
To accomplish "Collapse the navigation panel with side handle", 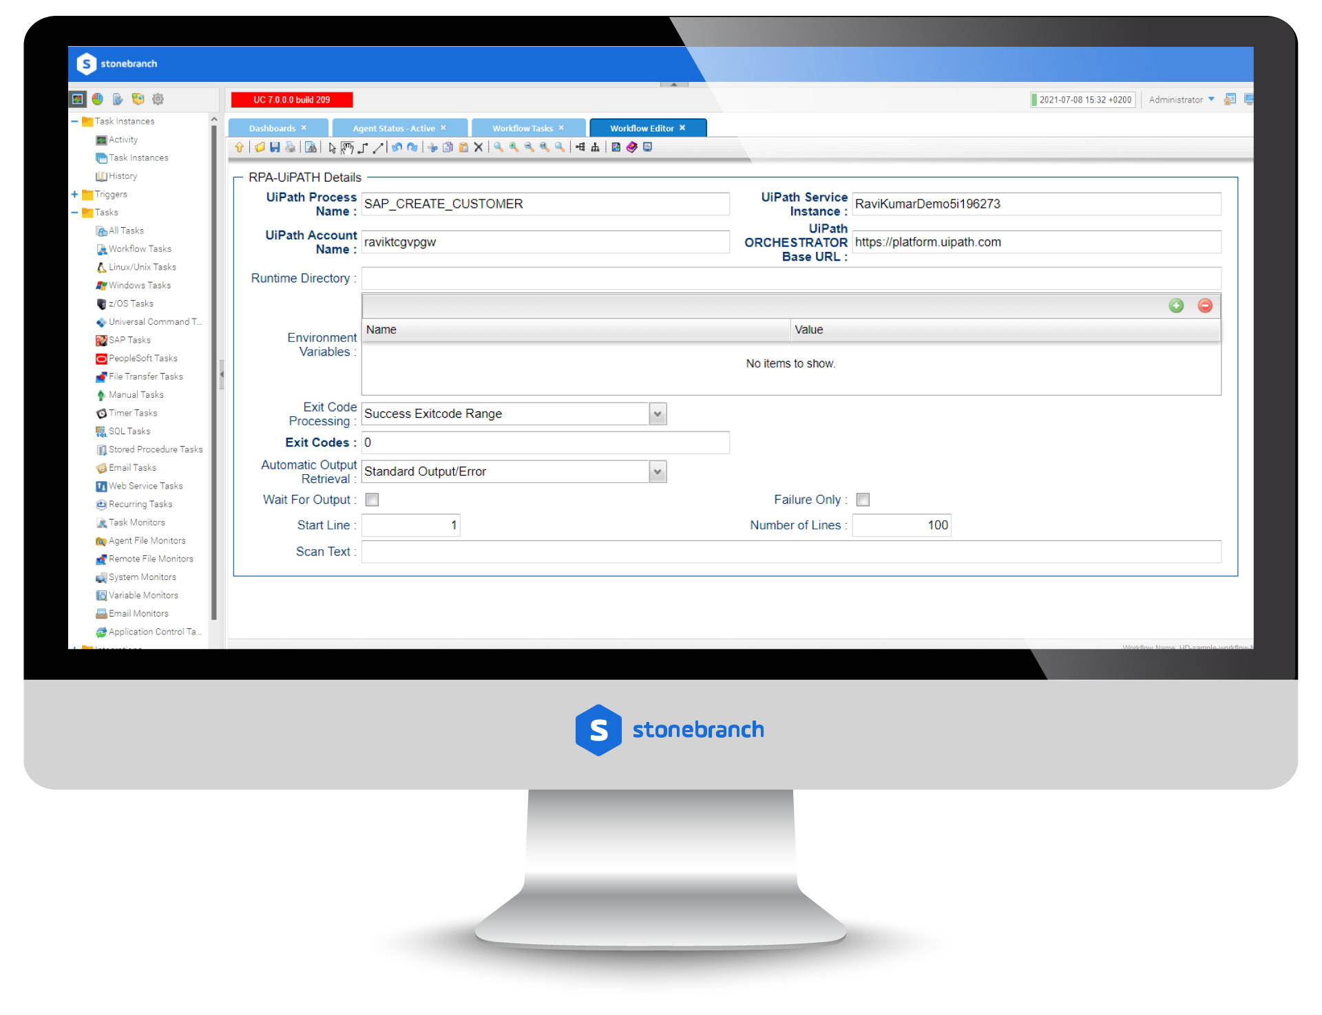I will coord(222,374).
